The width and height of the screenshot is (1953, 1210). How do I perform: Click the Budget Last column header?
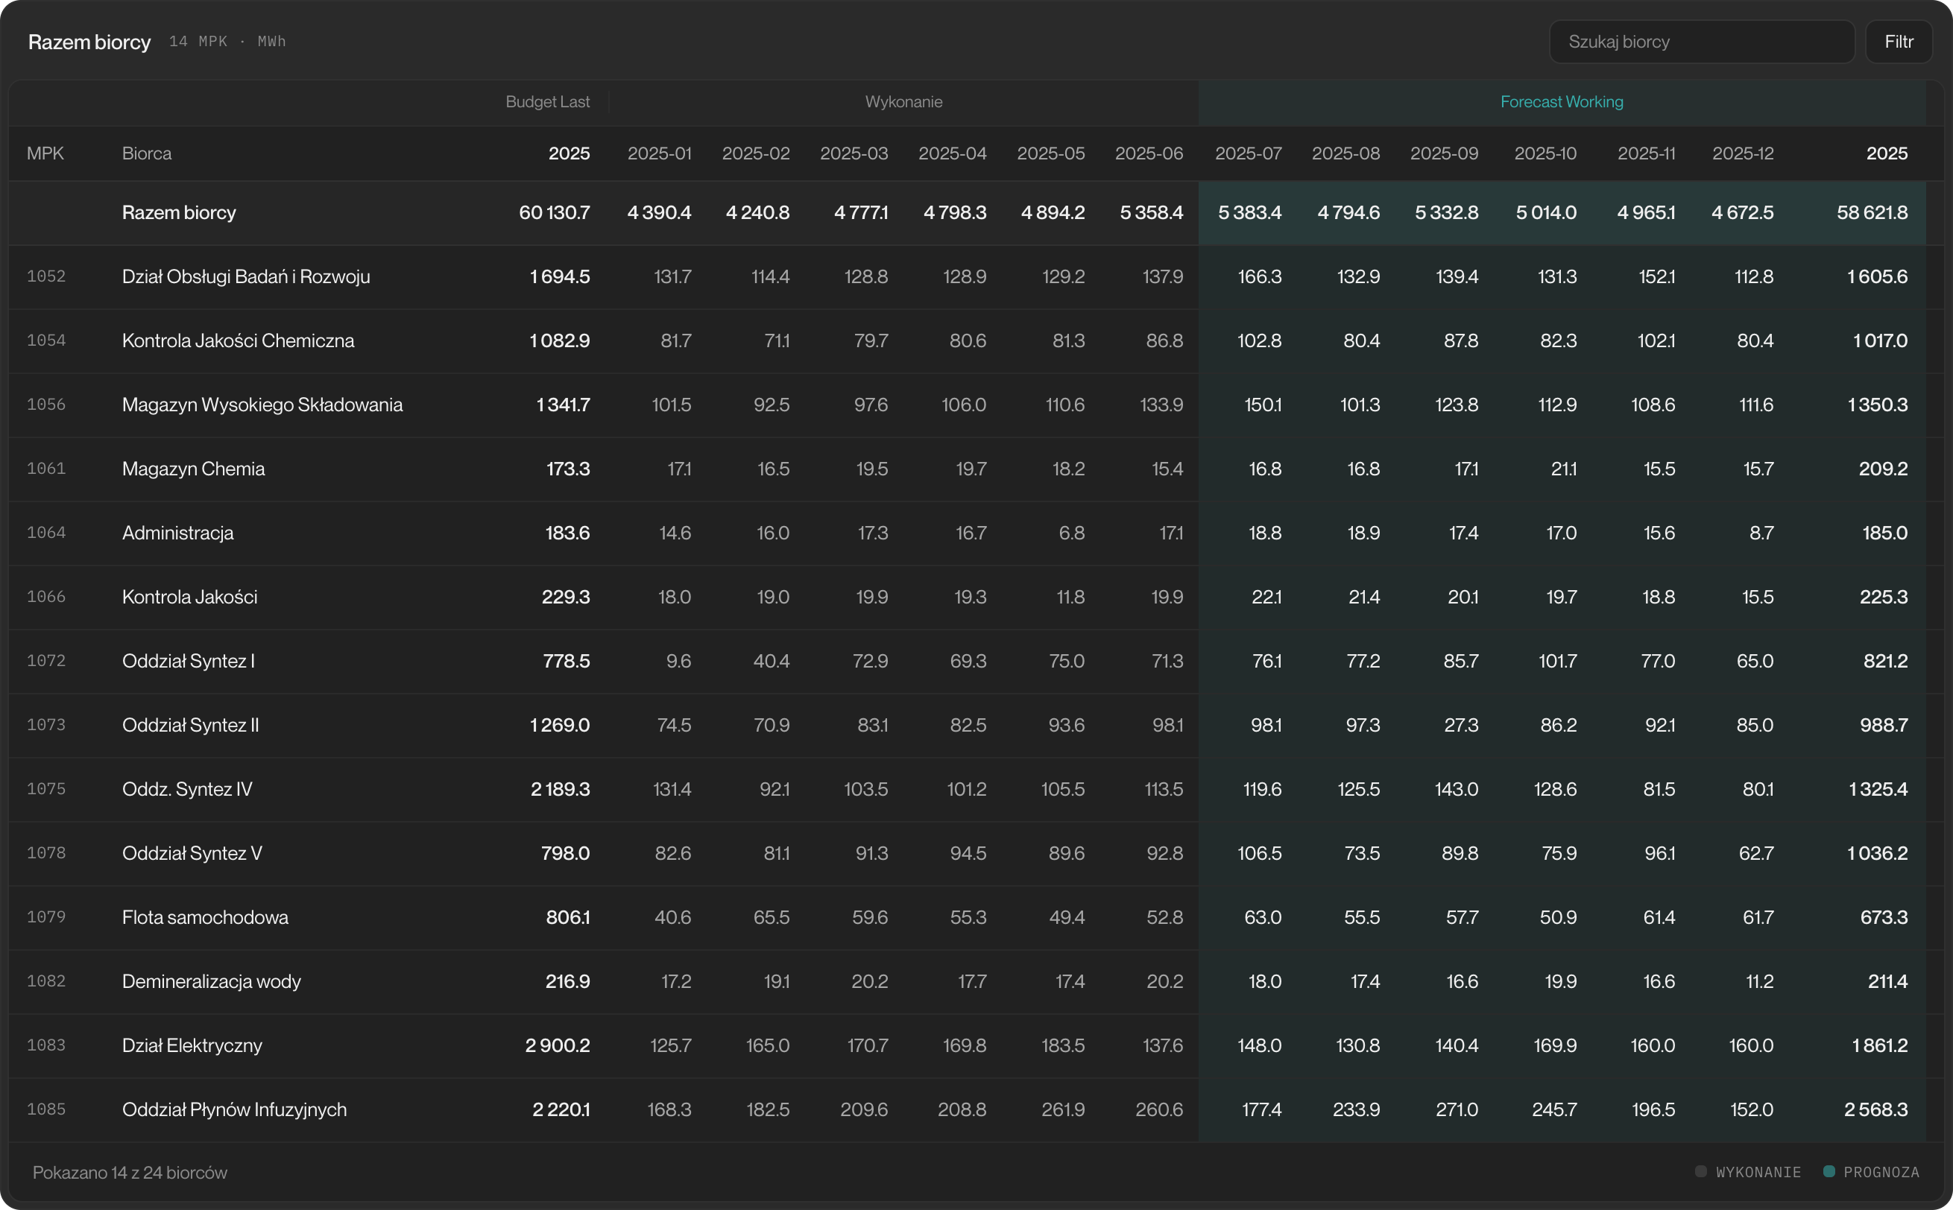click(547, 101)
